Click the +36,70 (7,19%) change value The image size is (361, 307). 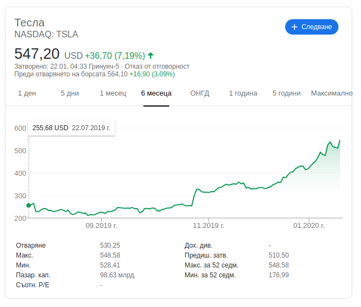click(115, 55)
